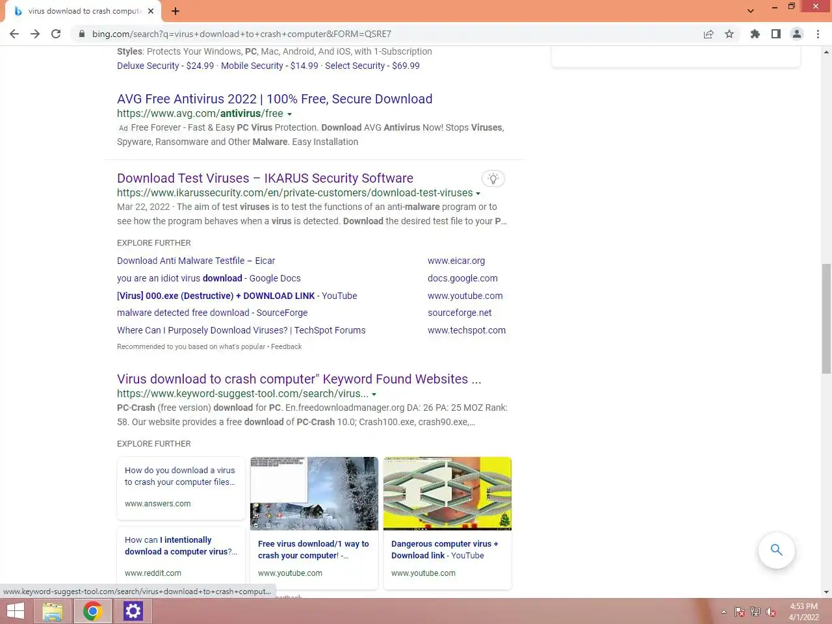Click the muted volume tray icon
832x624 pixels.
[x=771, y=612]
